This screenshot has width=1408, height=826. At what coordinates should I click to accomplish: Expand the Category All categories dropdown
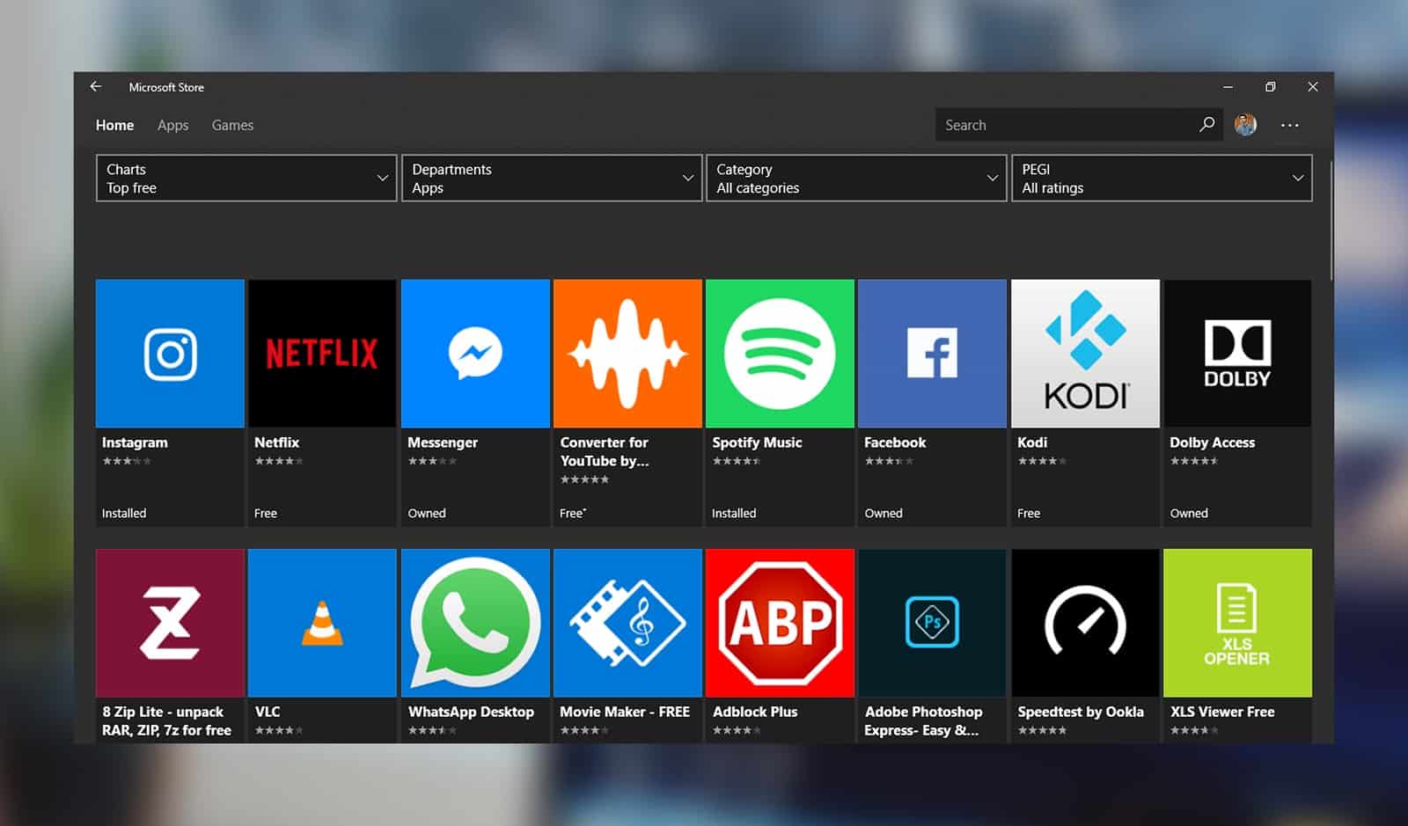(x=856, y=178)
